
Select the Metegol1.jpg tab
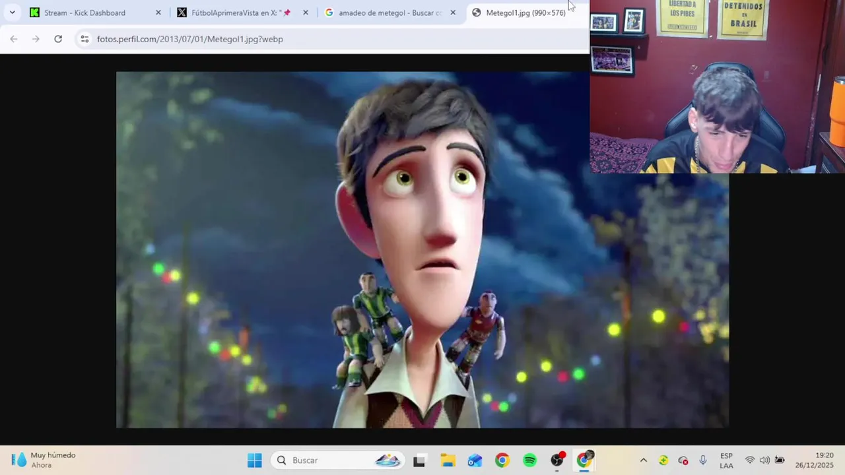tap(525, 13)
